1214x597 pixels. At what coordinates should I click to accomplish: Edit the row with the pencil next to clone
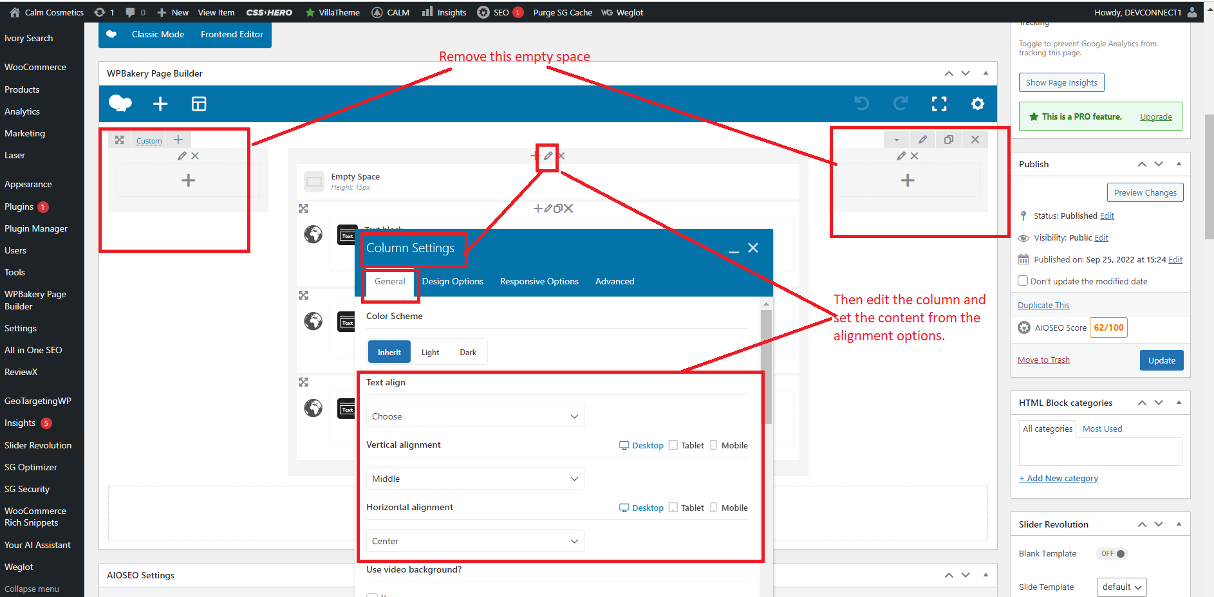(x=922, y=140)
